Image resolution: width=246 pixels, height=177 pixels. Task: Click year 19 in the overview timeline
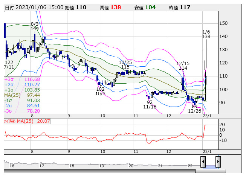pos(101,166)
